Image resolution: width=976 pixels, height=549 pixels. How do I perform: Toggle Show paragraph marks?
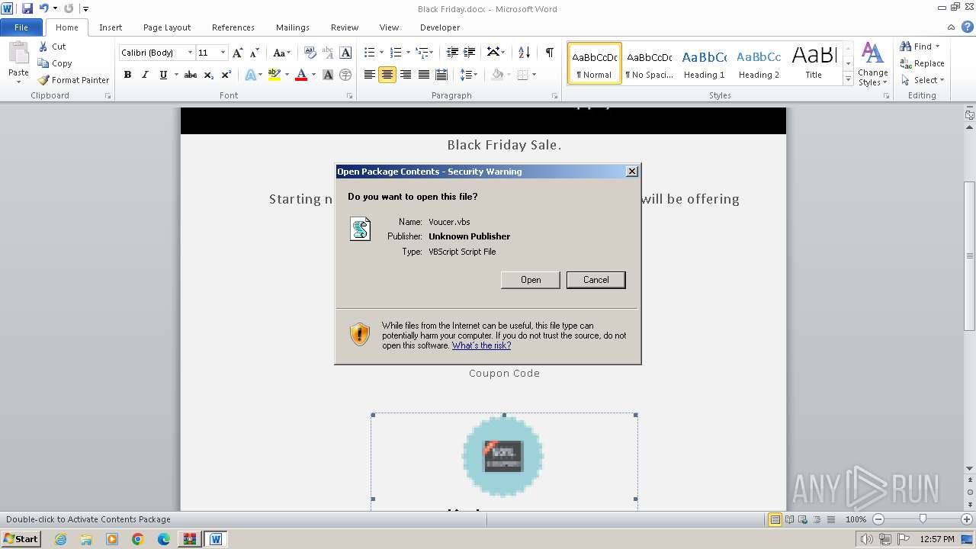549,53
